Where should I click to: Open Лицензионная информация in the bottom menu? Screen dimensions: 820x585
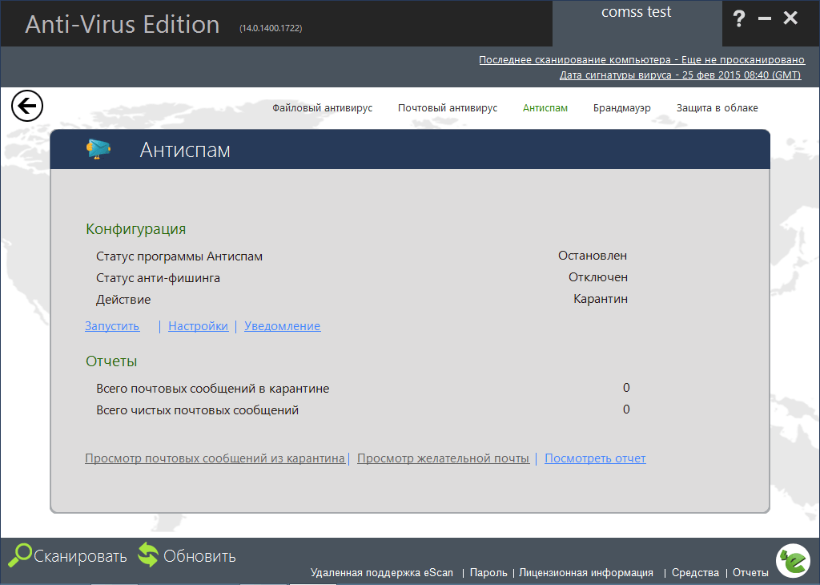click(x=586, y=573)
